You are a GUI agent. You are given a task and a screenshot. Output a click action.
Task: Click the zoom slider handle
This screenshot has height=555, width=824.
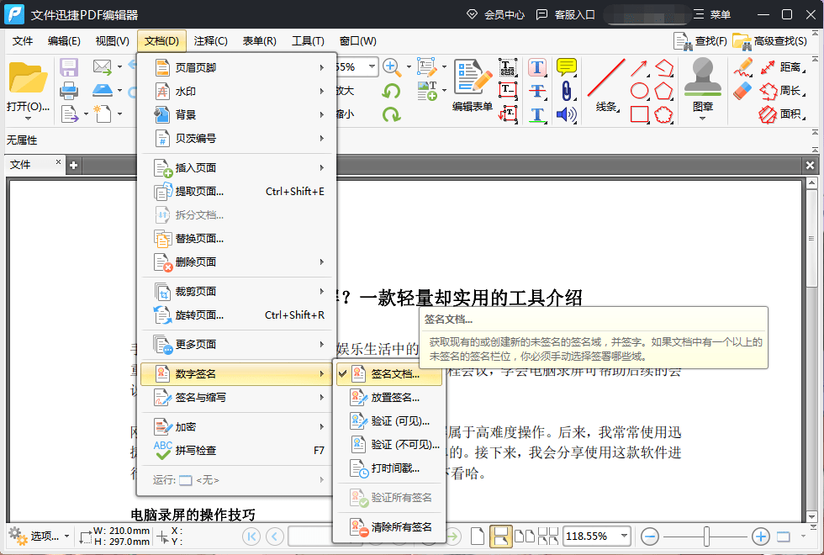click(706, 536)
